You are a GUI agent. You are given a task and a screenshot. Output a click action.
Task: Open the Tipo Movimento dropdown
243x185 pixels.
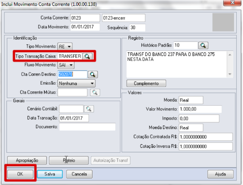click(x=65, y=47)
